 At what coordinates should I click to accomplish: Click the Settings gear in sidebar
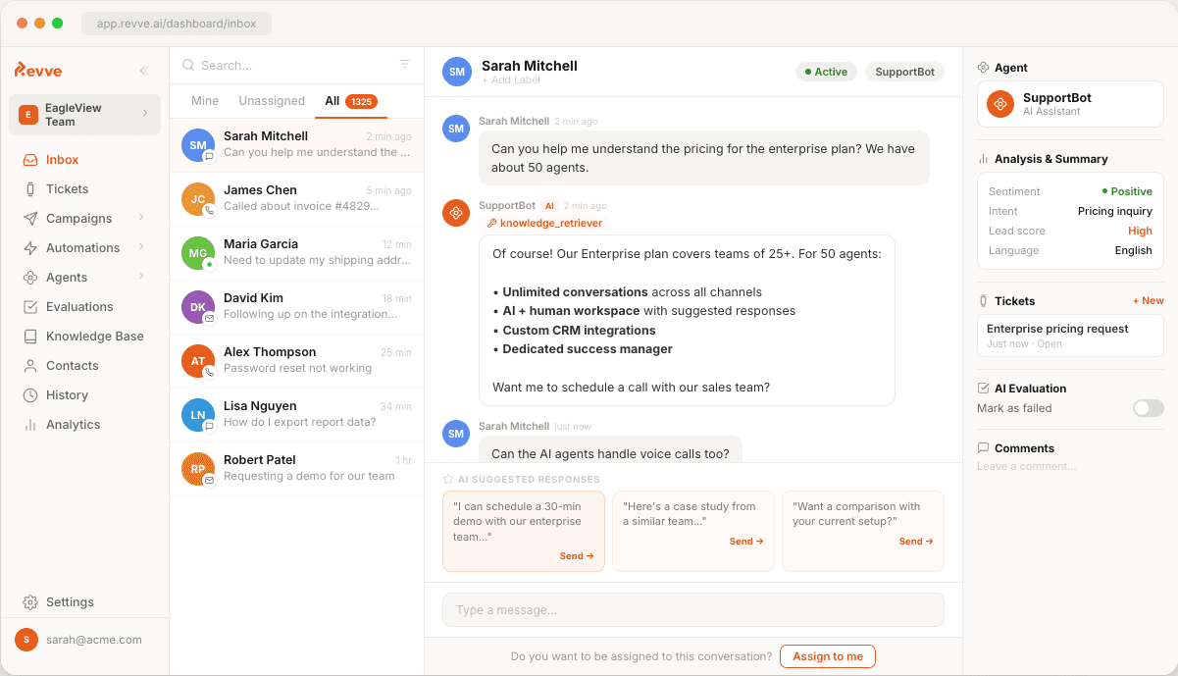click(x=30, y=602)
